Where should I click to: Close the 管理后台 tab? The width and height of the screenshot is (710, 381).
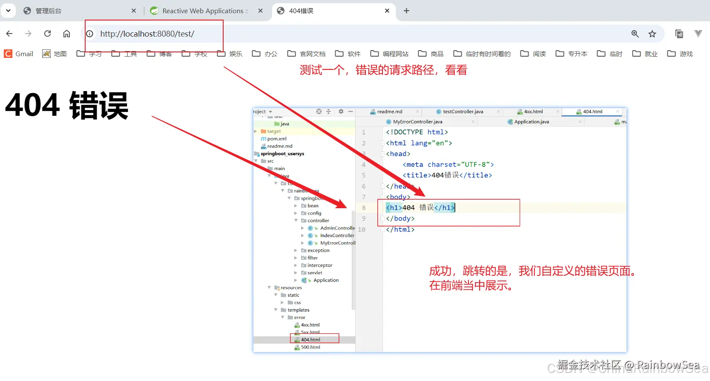[x=134, y=11]
